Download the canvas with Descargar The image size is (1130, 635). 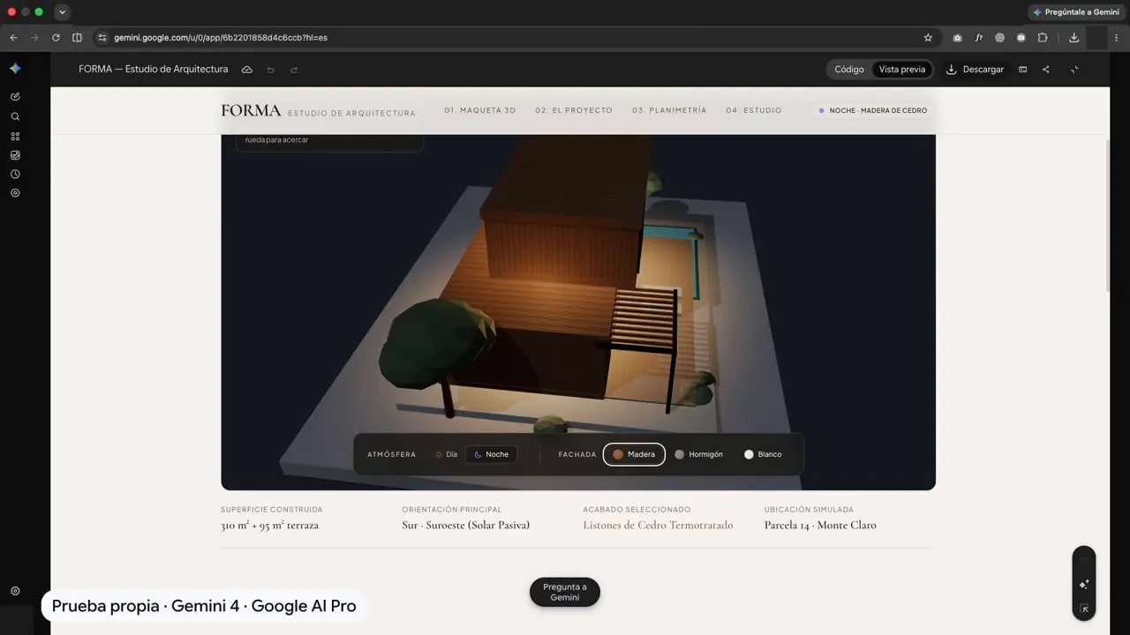[x=975, y=70]
